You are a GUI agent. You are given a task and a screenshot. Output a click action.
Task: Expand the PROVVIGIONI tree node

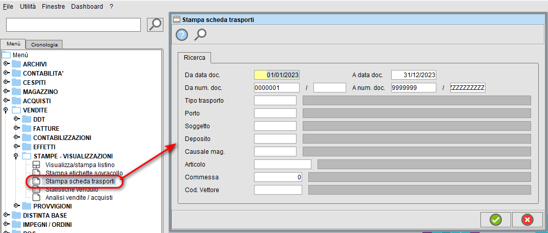16,206
